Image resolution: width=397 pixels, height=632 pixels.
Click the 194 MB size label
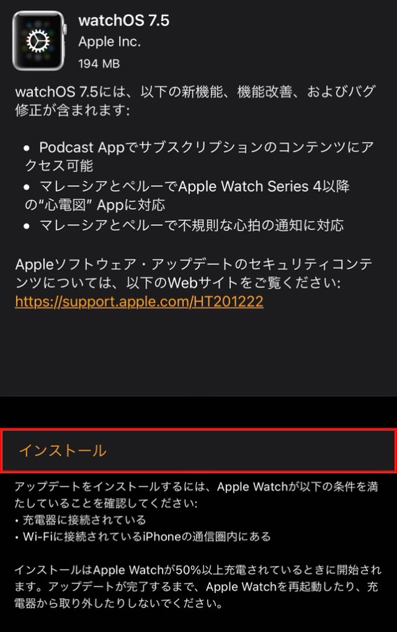tap(99, 64)
